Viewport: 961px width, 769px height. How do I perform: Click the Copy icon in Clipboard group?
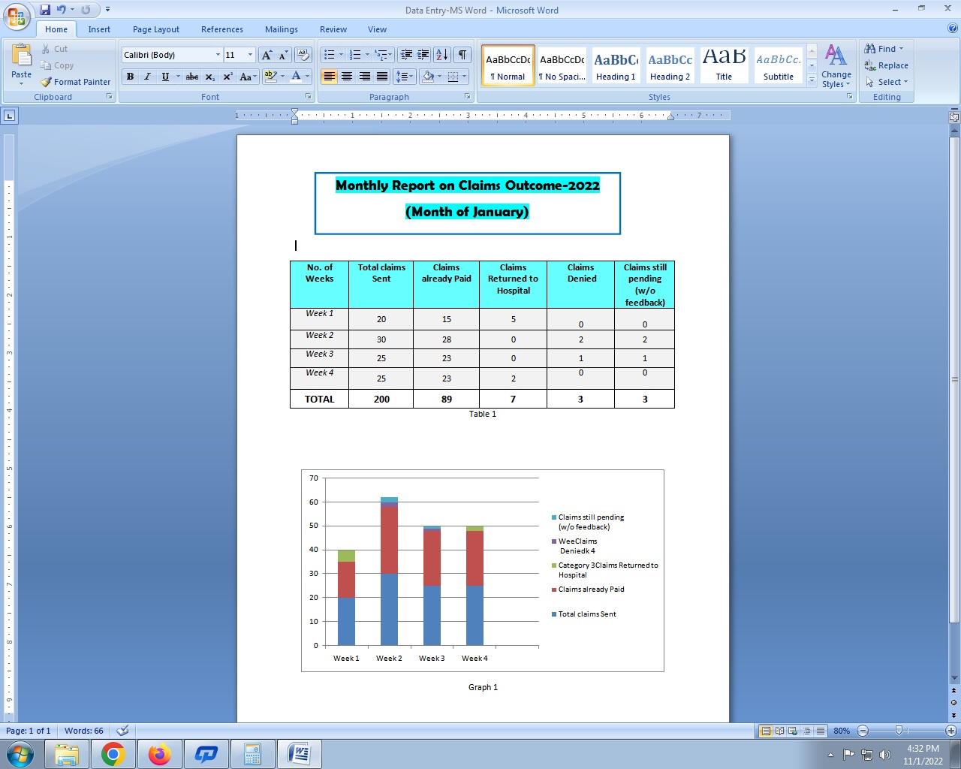click(x=46, y=65)
